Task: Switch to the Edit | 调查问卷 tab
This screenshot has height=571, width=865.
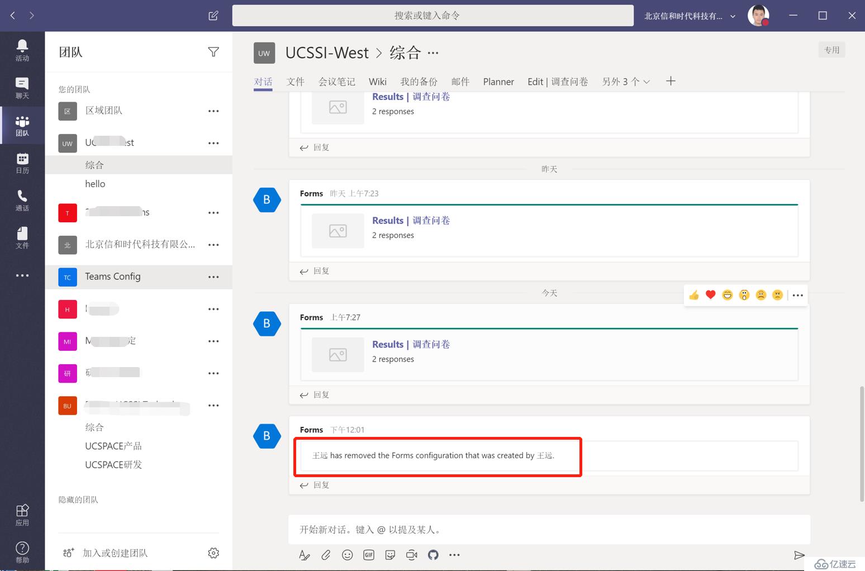Action: [x=558, y=82]
